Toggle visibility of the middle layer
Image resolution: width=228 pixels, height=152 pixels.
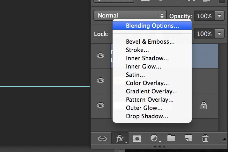(100, 80)
